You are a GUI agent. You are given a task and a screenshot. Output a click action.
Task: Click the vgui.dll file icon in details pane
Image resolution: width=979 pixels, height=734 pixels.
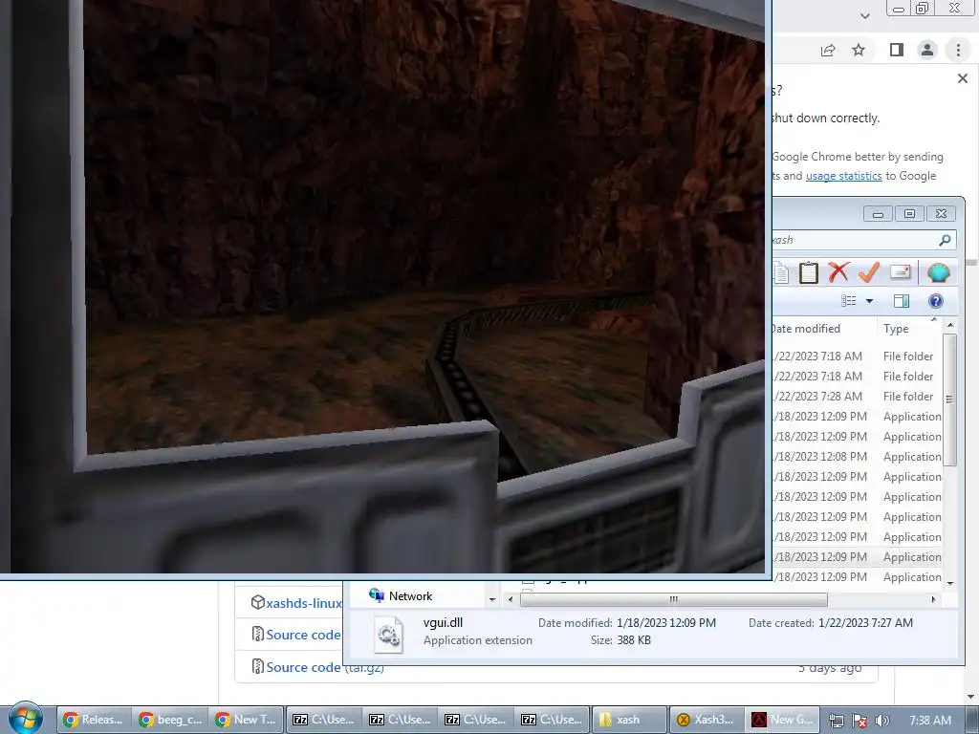point(388,635)
